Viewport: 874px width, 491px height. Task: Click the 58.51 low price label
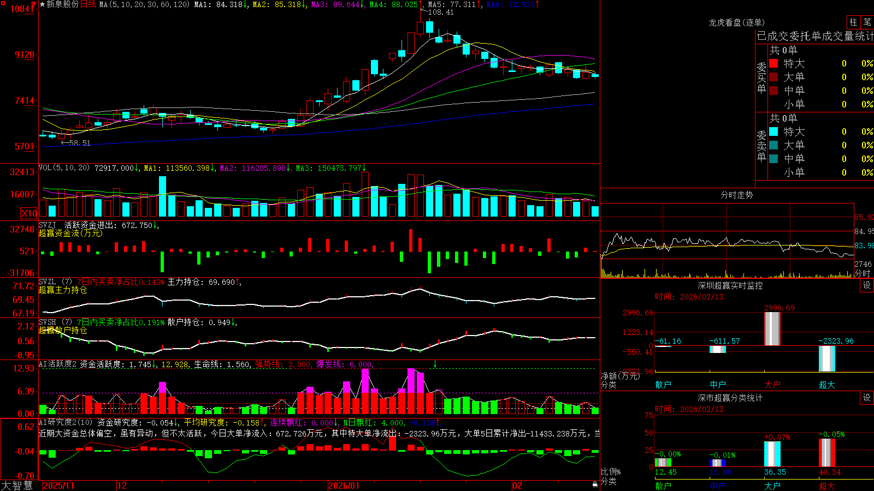coord(80,143)
